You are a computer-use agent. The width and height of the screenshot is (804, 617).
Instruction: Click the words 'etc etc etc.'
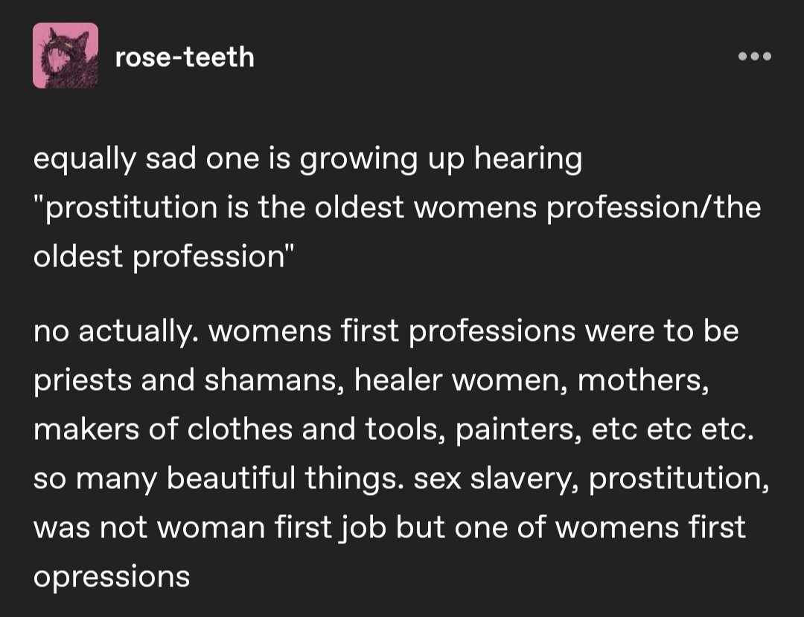[x=673, y=429]
